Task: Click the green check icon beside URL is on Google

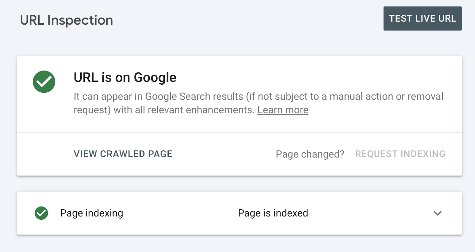Action: click(x=44, y=82)
